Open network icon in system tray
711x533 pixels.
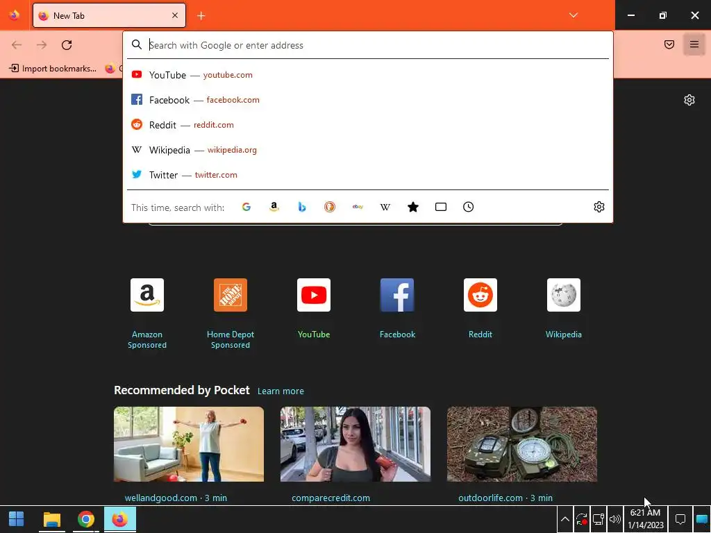[598, 519]
